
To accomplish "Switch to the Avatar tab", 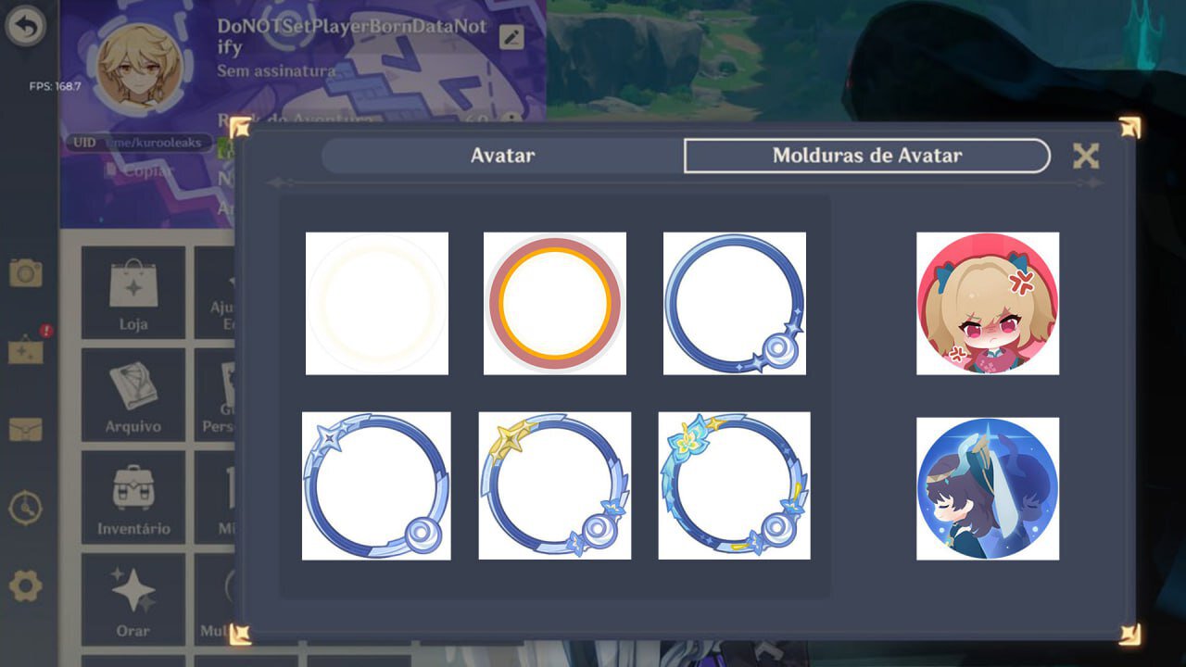I will [502, 156].
